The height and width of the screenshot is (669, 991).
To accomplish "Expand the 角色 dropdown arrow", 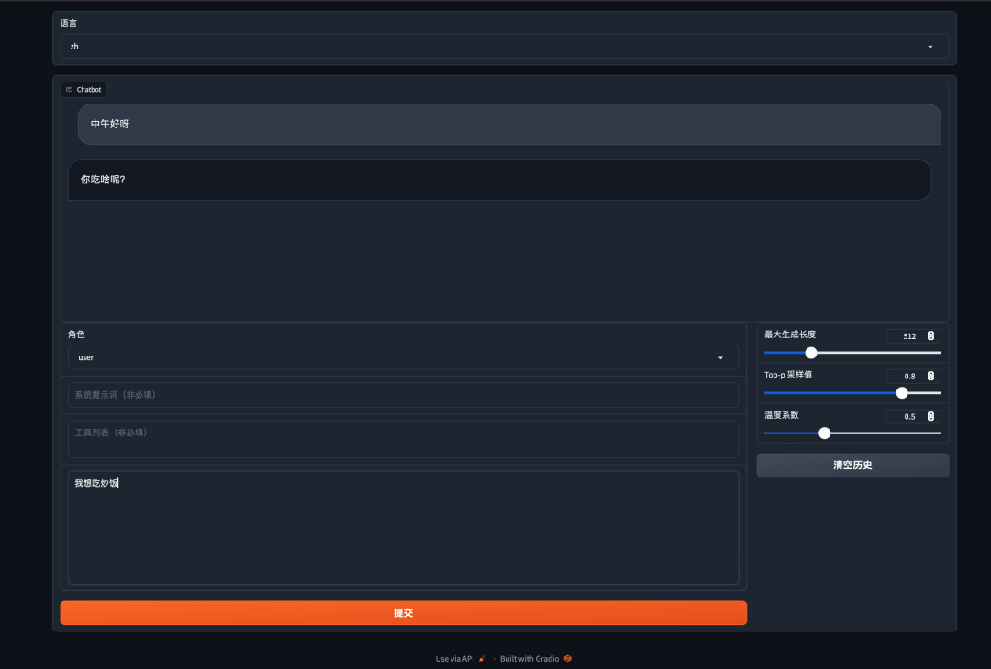I will (720, 358).
